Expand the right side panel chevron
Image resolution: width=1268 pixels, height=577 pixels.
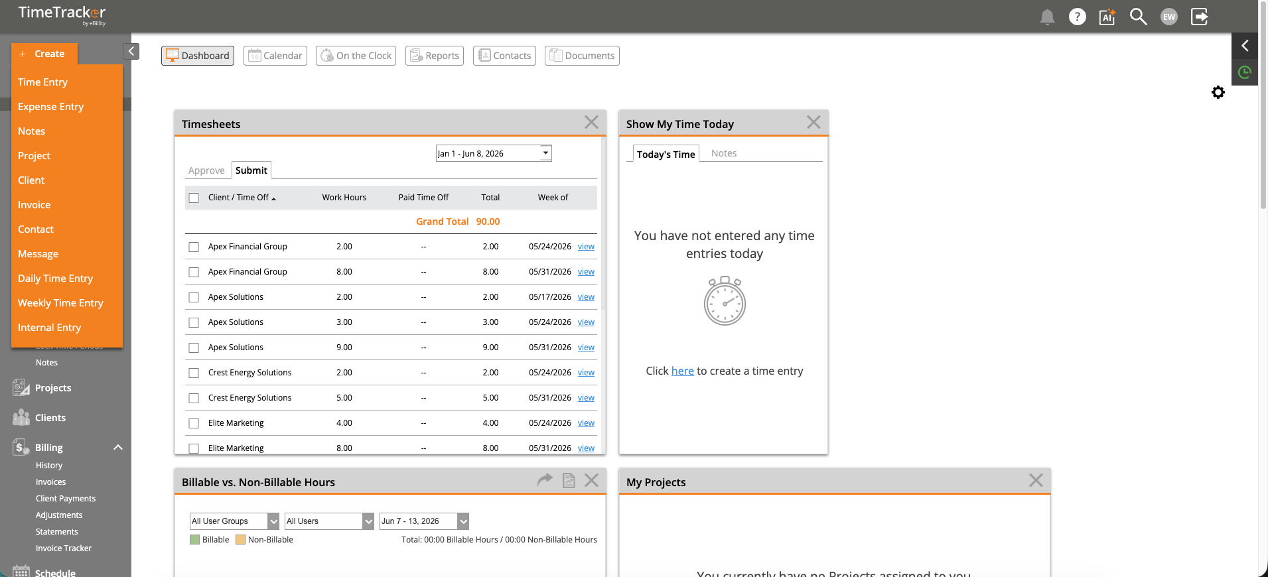(1245, 46)
